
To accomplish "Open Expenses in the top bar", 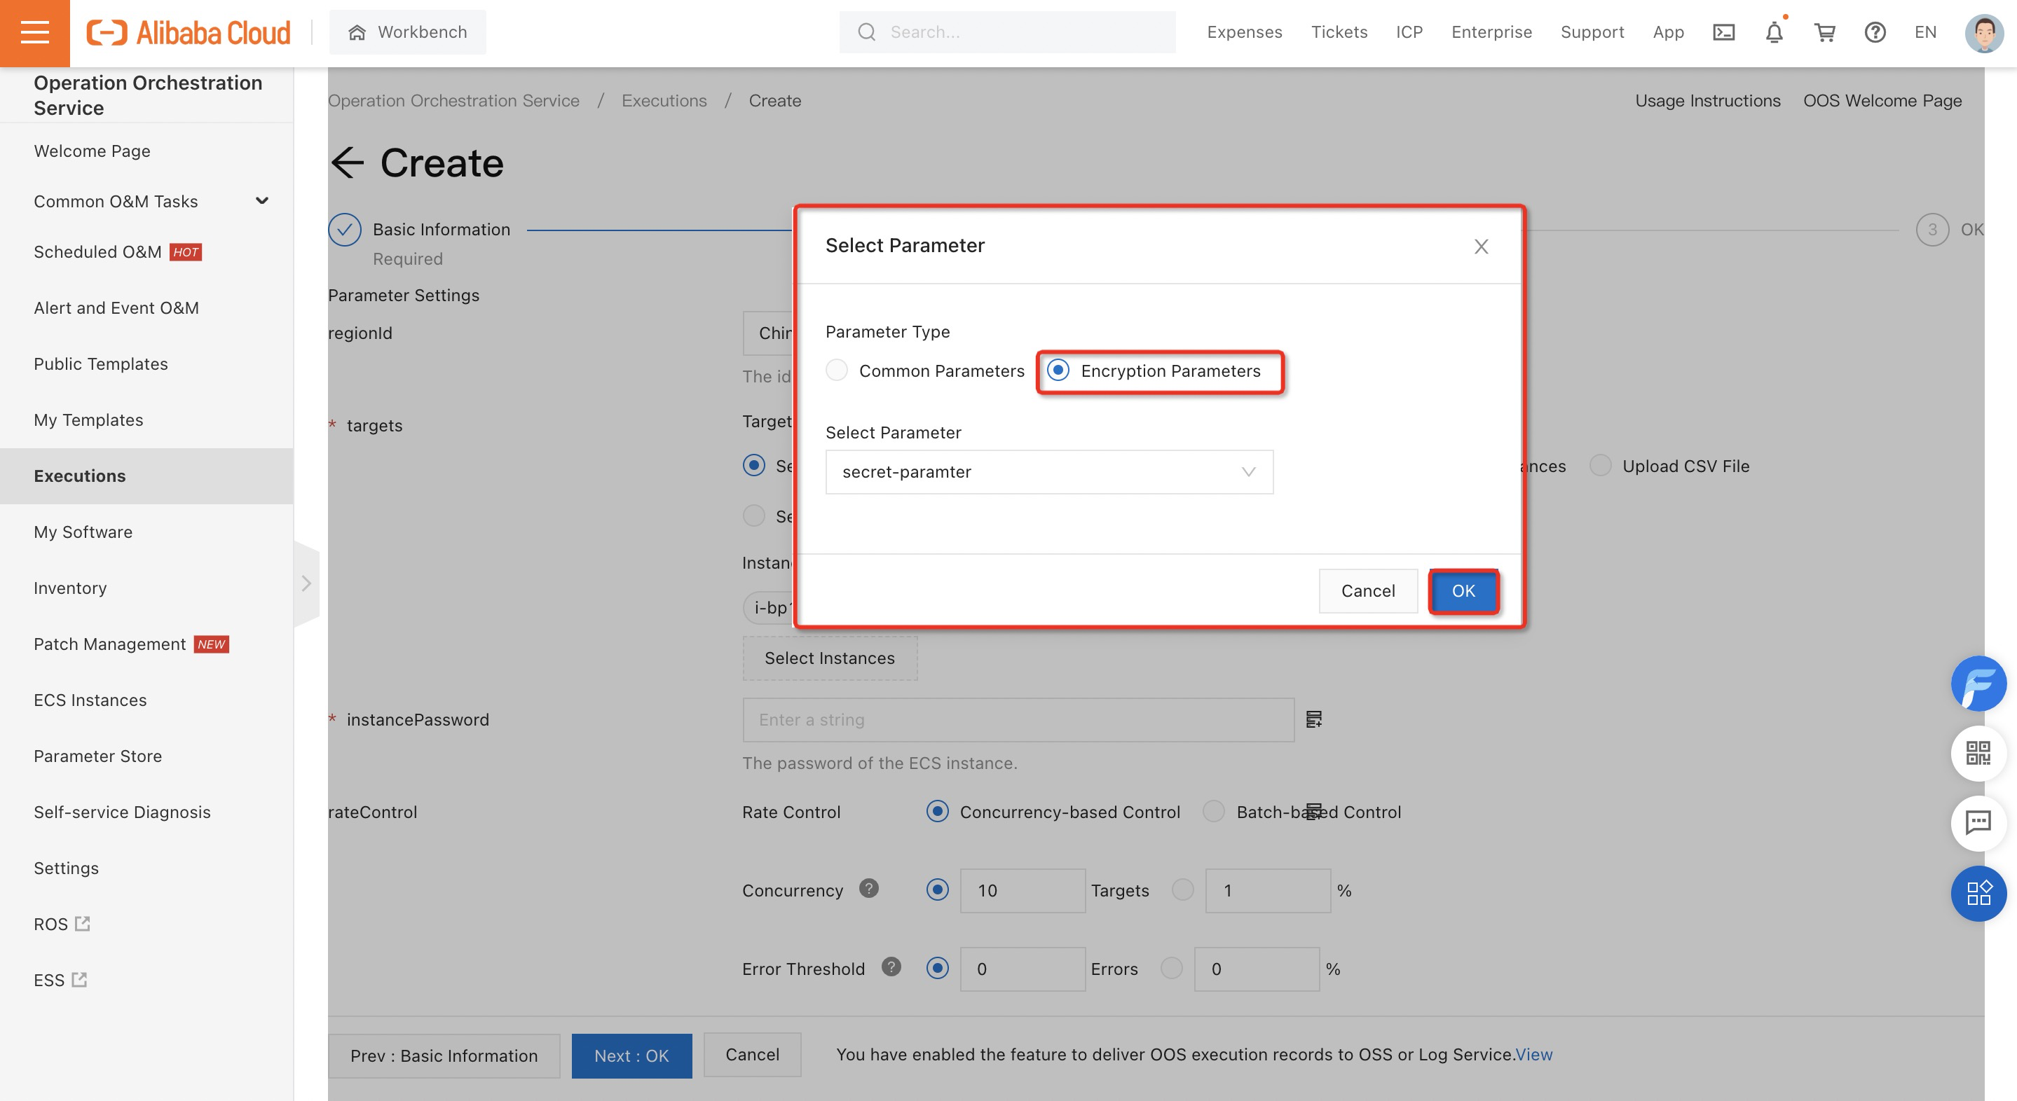I will point(1244,32).
